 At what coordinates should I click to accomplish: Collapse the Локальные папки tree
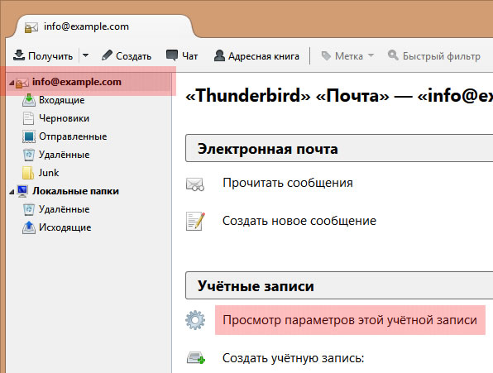(12, 192)
